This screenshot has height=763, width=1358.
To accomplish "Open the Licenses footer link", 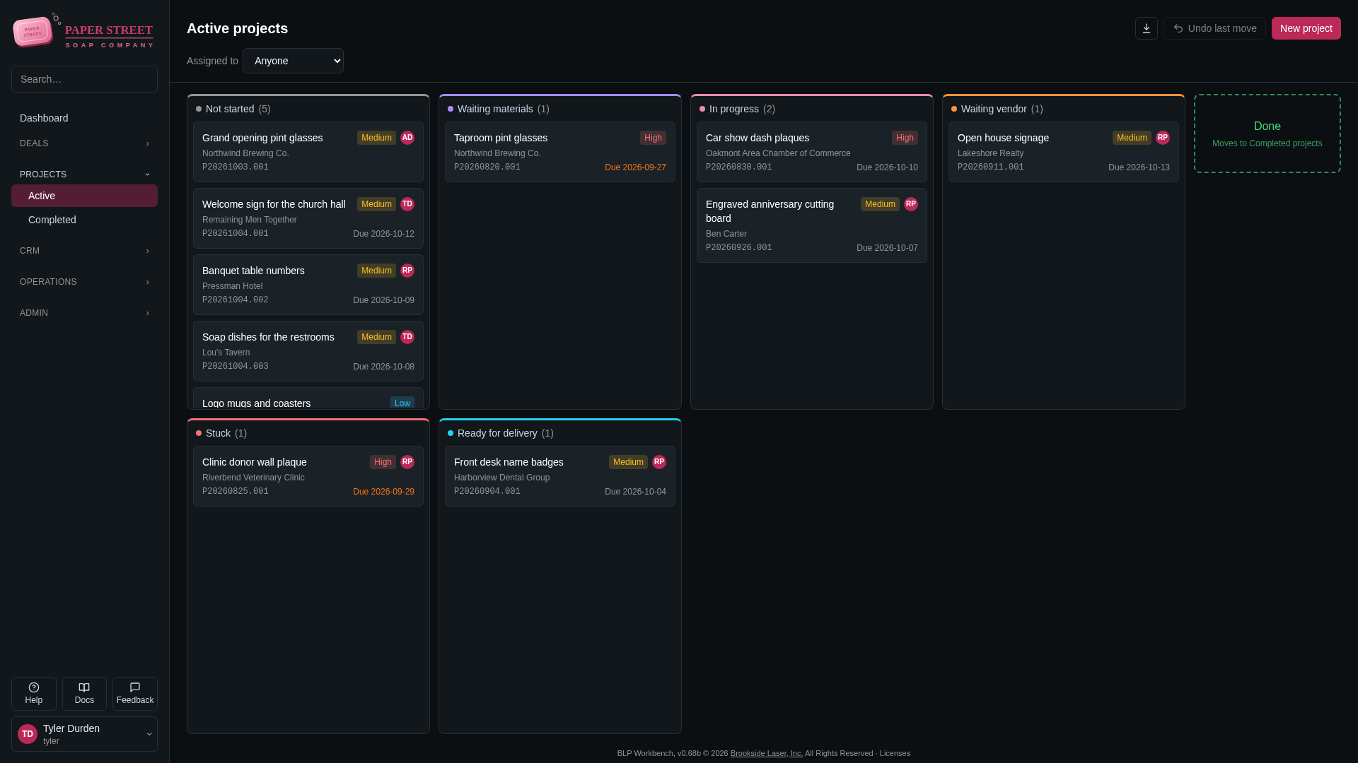I will (x=895, y=753).
